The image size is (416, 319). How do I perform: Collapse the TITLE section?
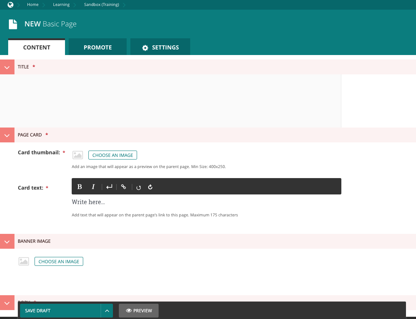tap(7, 67)
